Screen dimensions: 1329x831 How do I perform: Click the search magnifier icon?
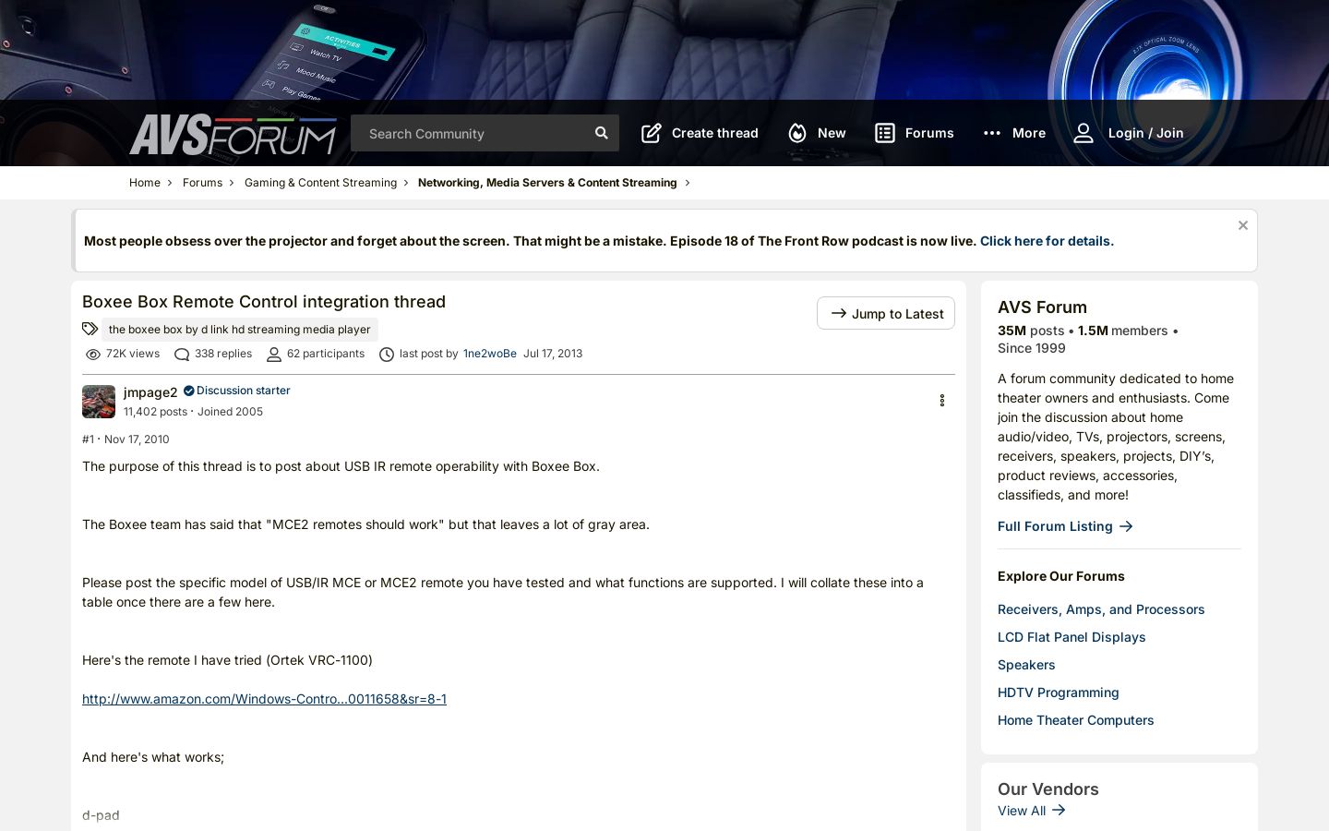tap(602, 133)
